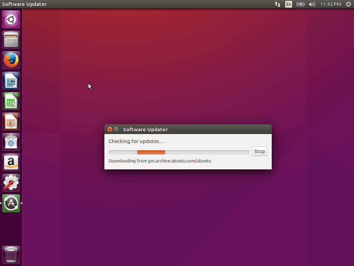Launch LibreOffice Impress presentation app
This screenshot has width=354, height=266.
click(11, 121)
